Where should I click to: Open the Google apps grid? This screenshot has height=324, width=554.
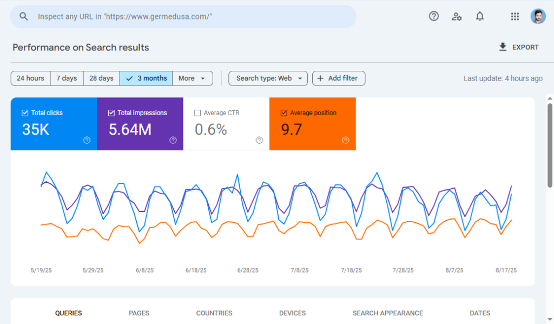tap(515, 16)
